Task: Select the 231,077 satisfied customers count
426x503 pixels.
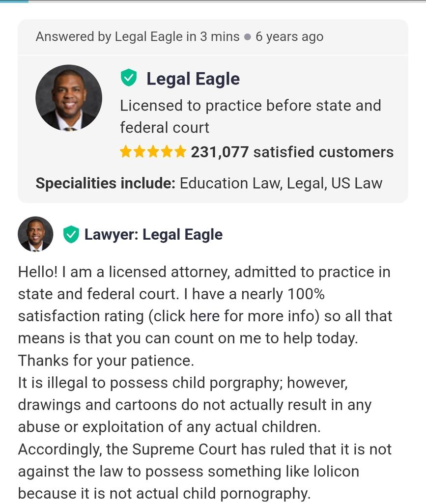Action: point(292,152)
